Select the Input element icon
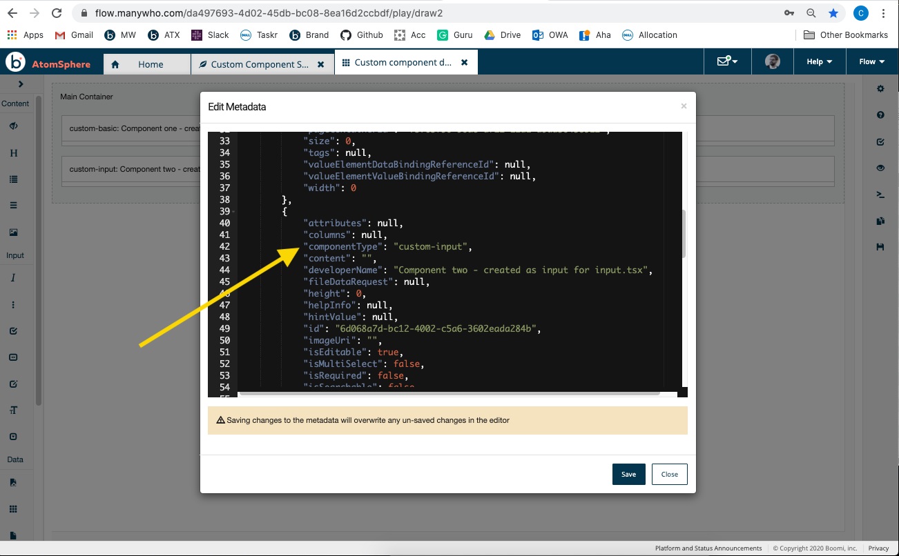899x556 pixels. click(x=15, y=275)
